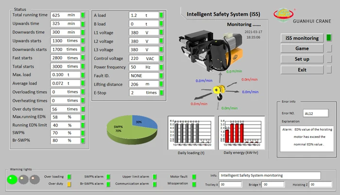Click the Monitoring ...... status text

click(244, 24)
